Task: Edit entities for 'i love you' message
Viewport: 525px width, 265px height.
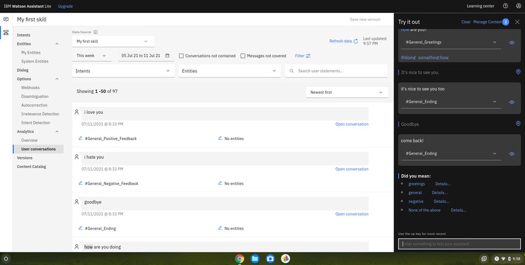Action: click(220, 138)
